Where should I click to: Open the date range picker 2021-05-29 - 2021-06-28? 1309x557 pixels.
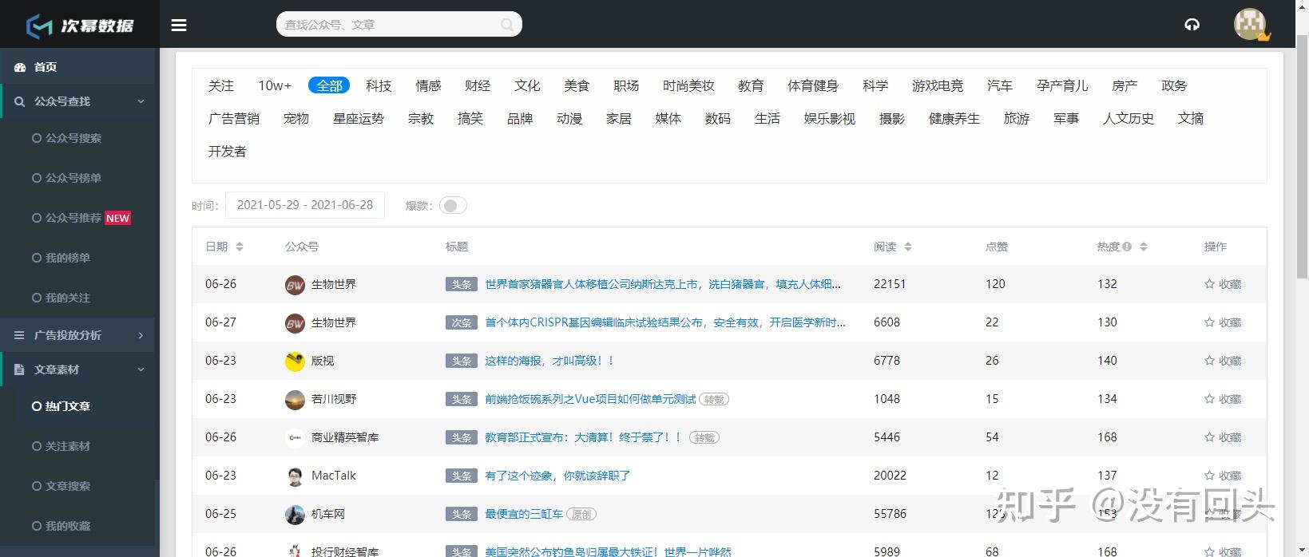(x=305, y=205)
